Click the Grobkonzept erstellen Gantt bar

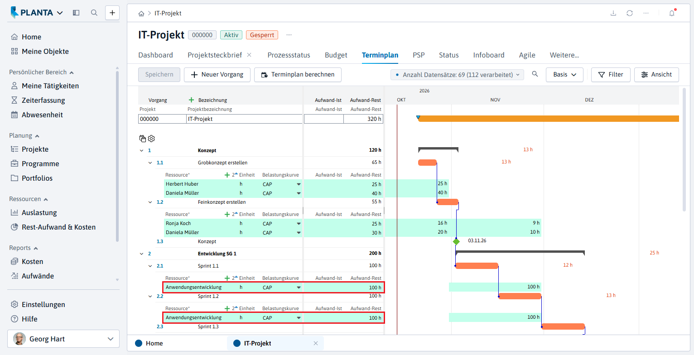427,163
